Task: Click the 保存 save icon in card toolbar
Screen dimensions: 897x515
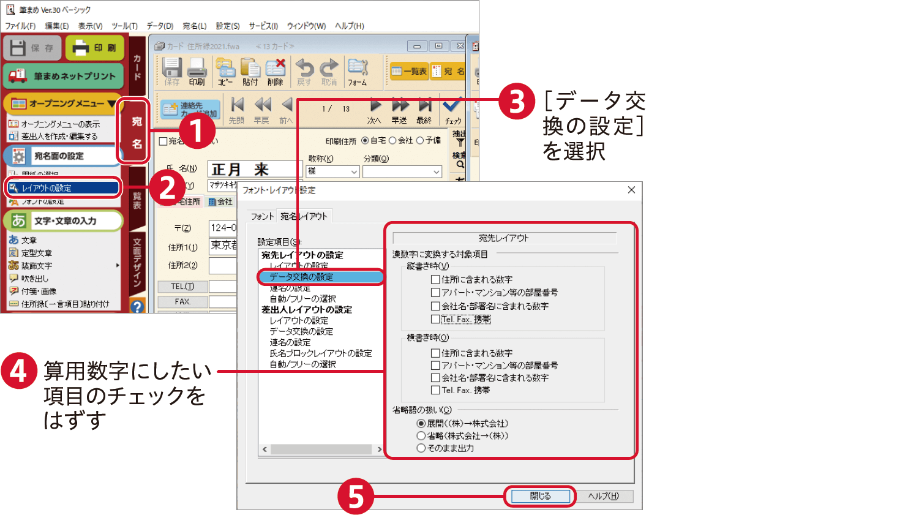Action: pos(171,72)
